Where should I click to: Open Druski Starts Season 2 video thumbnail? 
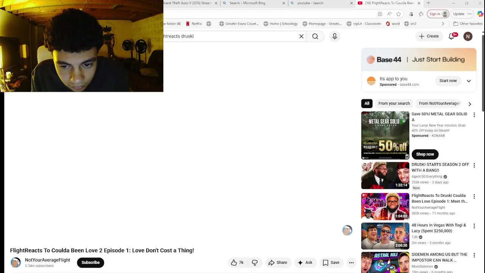pos(385,176)
